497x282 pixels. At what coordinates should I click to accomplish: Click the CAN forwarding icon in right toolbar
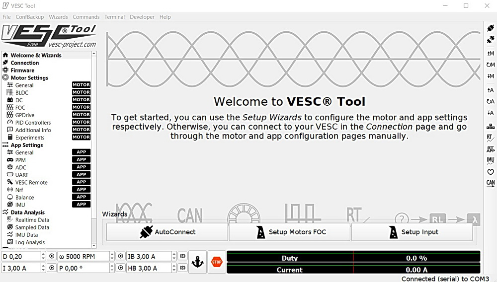[x=491, y=183]
